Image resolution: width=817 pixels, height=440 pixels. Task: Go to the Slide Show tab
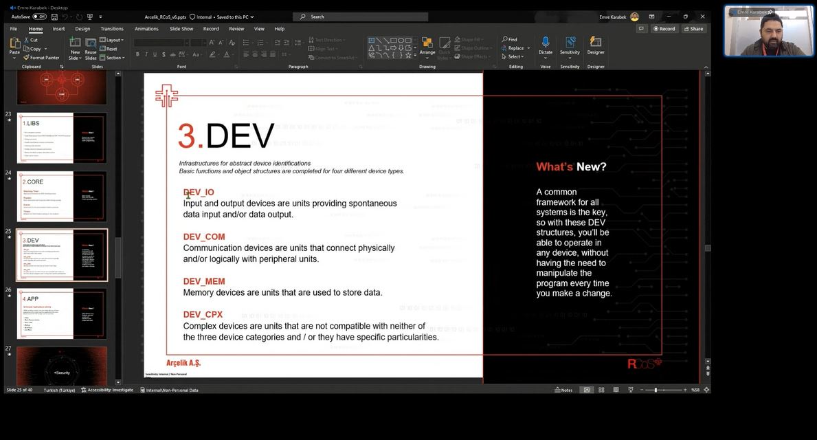pos(181,29)
